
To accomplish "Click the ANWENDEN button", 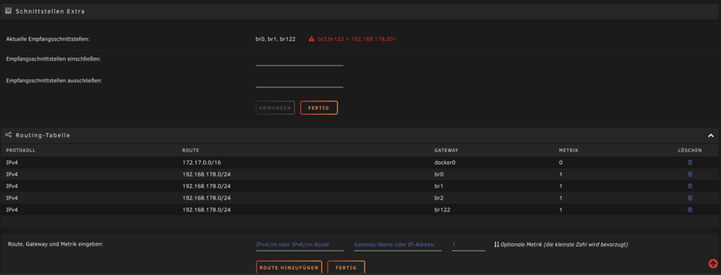I will click(x=275, y=108).
